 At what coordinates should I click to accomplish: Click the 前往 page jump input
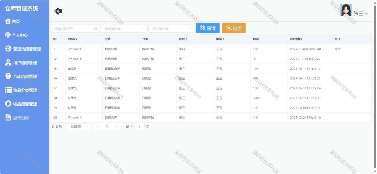[x=139, y=127]
